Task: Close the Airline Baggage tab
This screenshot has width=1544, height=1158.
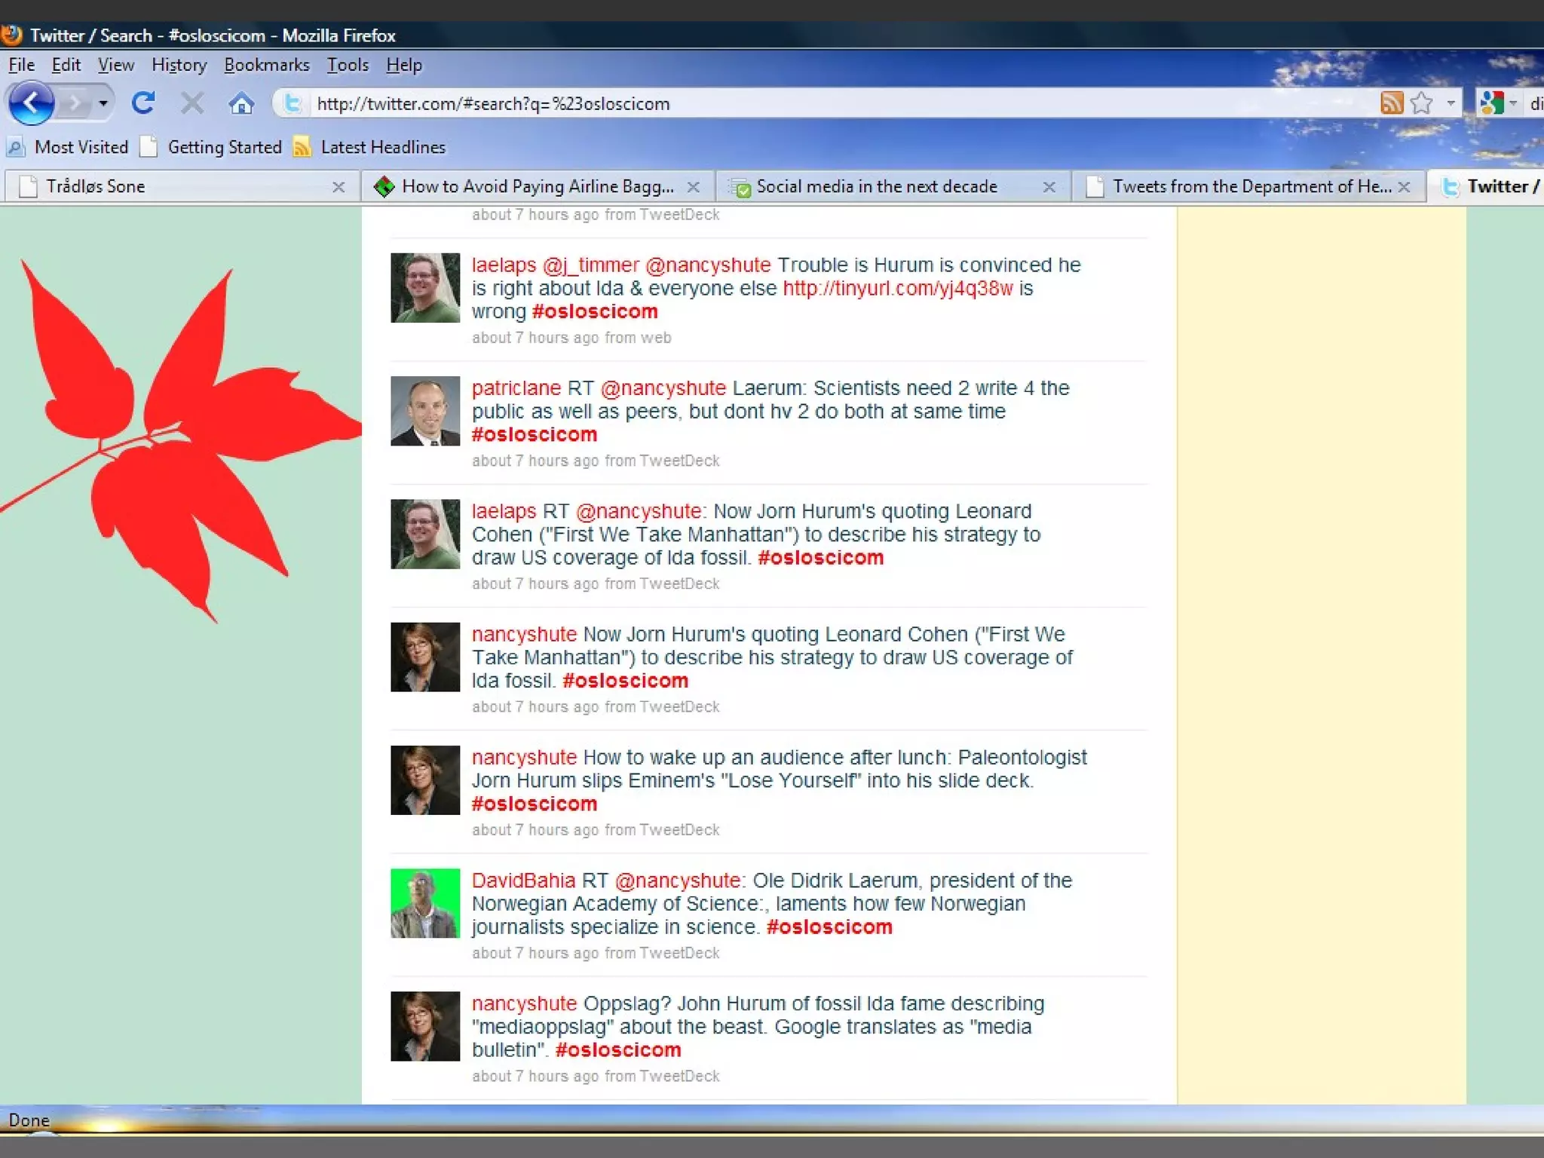Action: [694, 187]
